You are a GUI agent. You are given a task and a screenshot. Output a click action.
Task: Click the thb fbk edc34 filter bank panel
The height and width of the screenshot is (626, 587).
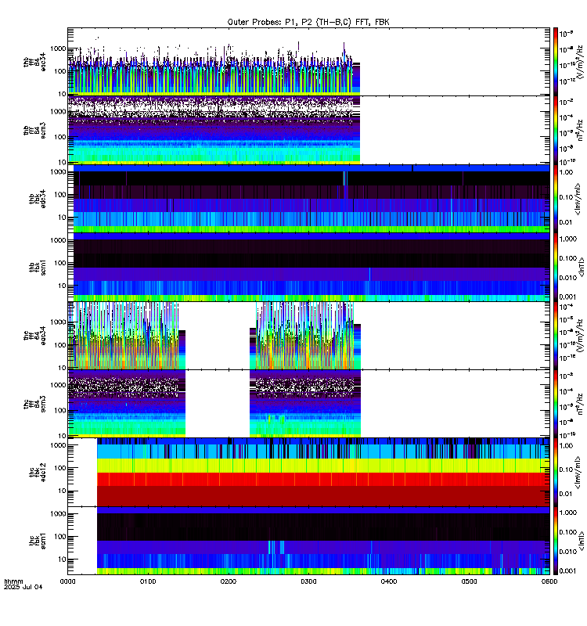(308, 199)
